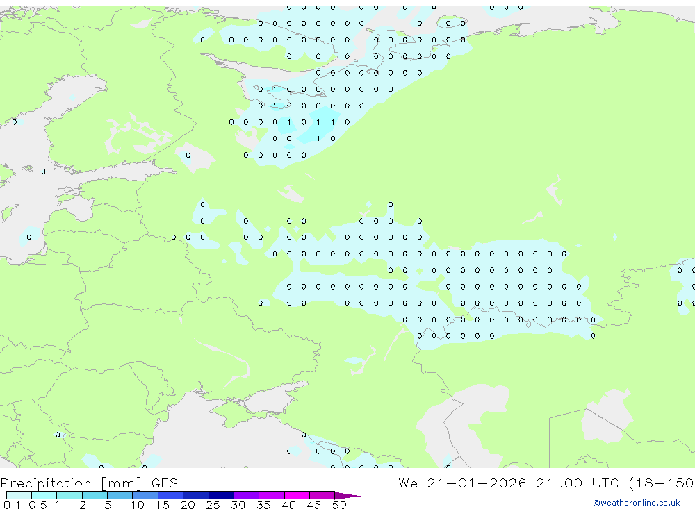Image resolution: width=695 pixels, height=509 pixels.
Task: Click the legend label "0.5"
Action: coord(38,505)
